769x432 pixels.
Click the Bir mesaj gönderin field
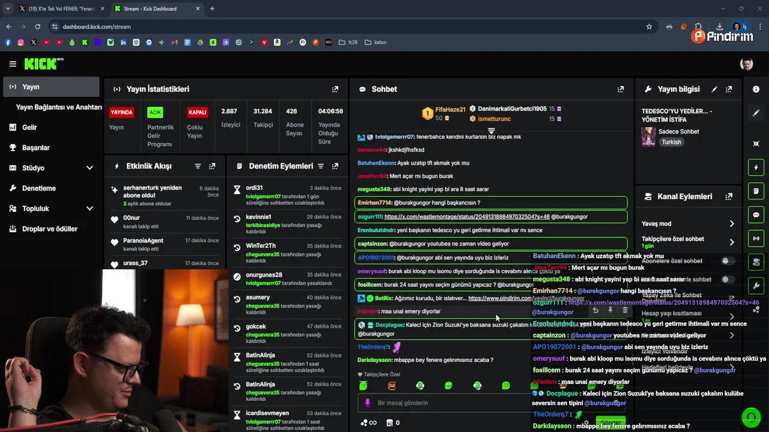point(445,403)
